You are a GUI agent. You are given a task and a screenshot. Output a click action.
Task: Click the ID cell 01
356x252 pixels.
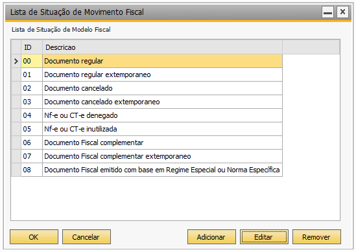tap(32, 74)
